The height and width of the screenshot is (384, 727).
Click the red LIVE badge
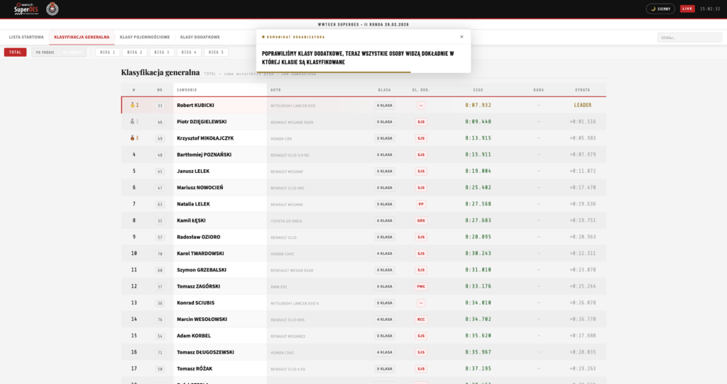coord(687,9)
